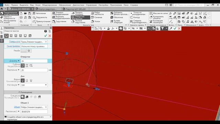Open Коллекция геометрии command
Image resolution: width=220 pixels, height=124 pixels.
click(156, 21)
